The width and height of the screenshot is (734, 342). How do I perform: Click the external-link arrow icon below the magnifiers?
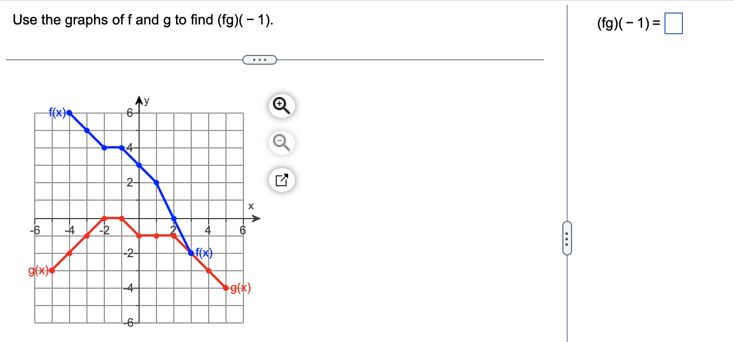(x=281, y=180)
